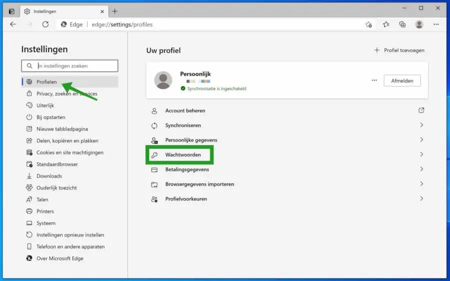Open a new tab with plus button

115,11
